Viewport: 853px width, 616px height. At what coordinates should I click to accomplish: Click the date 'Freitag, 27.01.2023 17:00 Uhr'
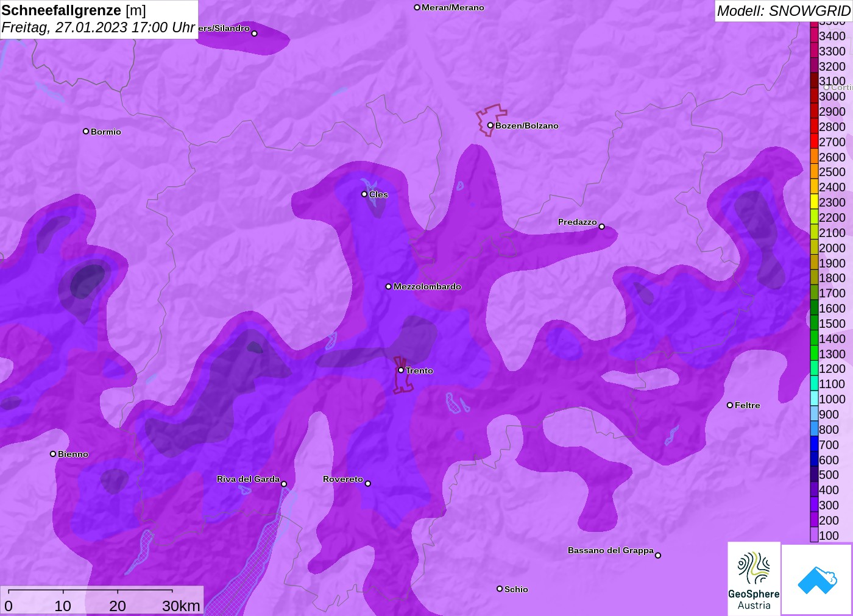pos(98,27)
